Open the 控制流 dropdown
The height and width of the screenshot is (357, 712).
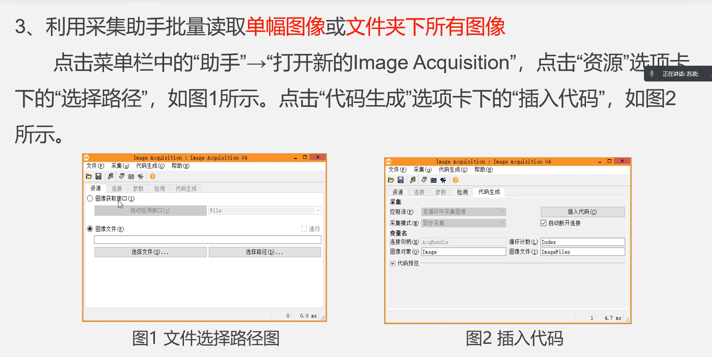coord(503,212)
